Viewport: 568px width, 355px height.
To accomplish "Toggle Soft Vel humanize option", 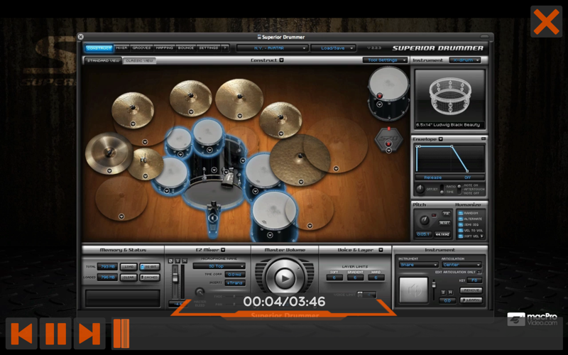I will tap(461, 236).
